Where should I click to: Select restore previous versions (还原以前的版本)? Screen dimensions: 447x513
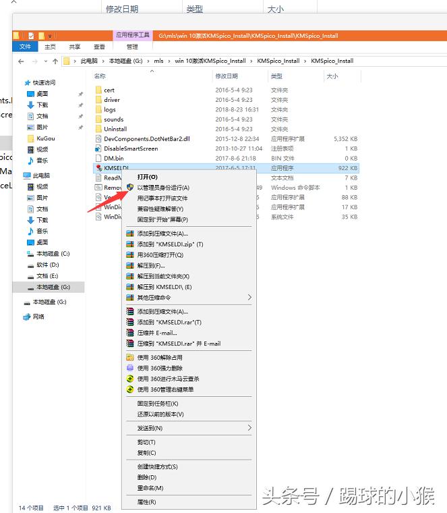(160, 414)
